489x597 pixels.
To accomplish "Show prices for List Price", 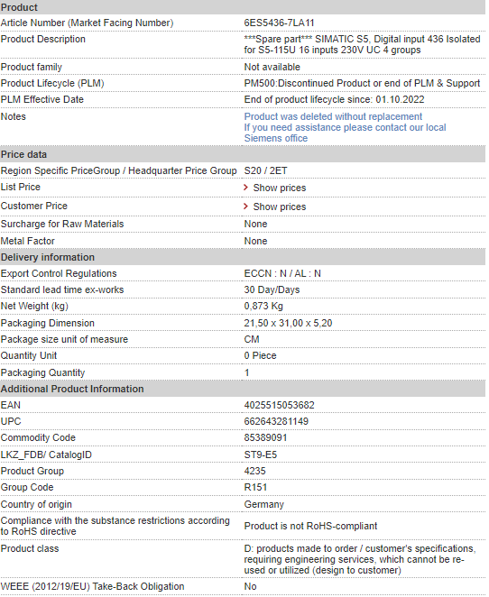I will [x=280, y=188].
